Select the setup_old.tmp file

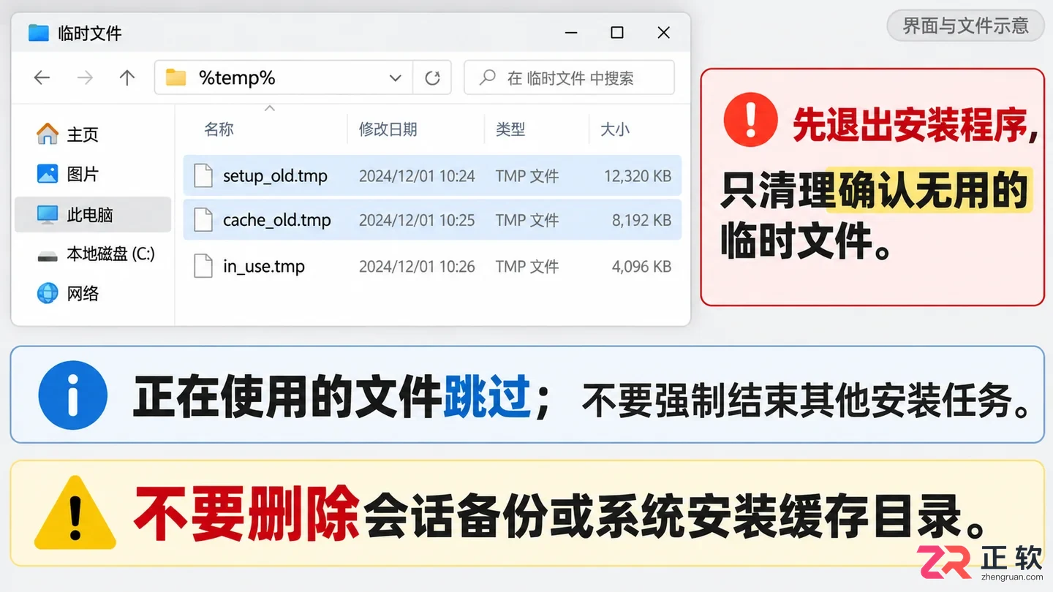click(432, 175)
